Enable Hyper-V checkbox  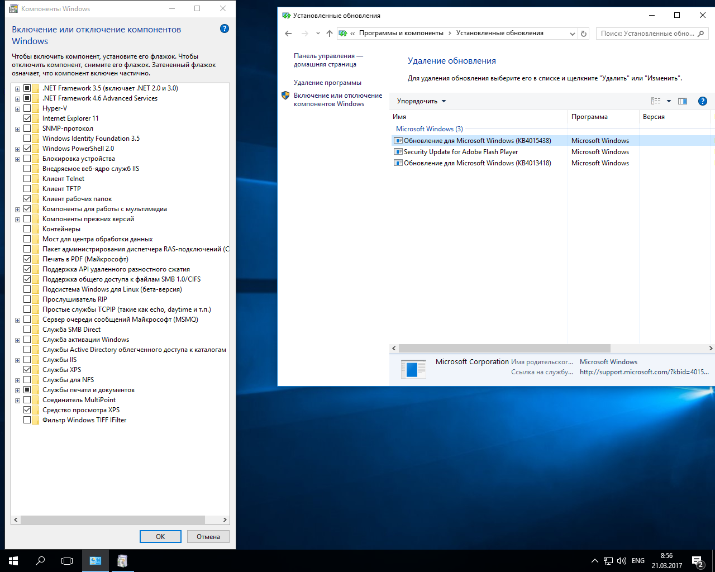tap(27, 108)
